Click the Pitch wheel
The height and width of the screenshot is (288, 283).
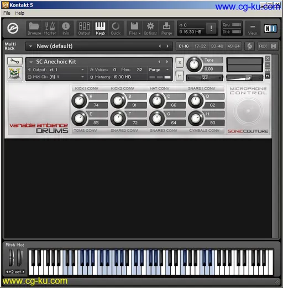(12, 258)
